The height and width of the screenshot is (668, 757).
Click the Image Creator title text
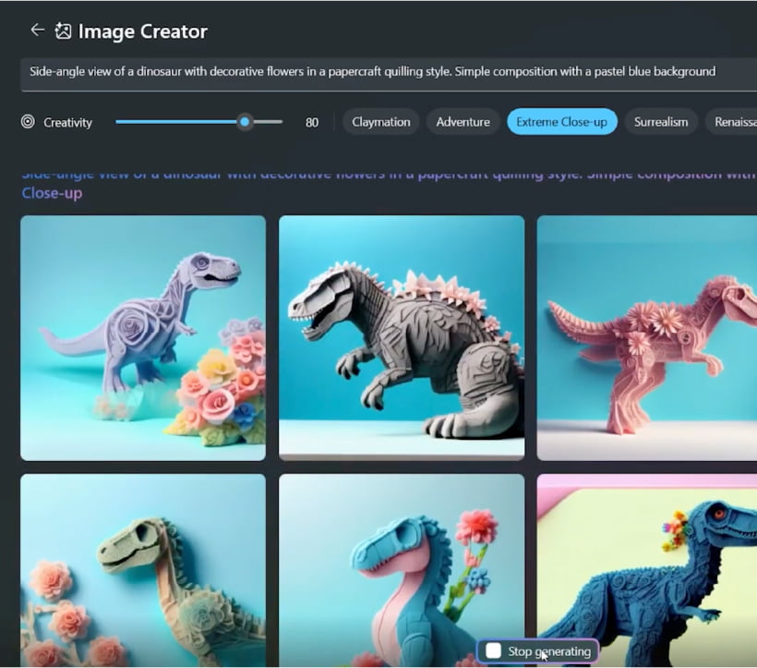click(143, 31)
